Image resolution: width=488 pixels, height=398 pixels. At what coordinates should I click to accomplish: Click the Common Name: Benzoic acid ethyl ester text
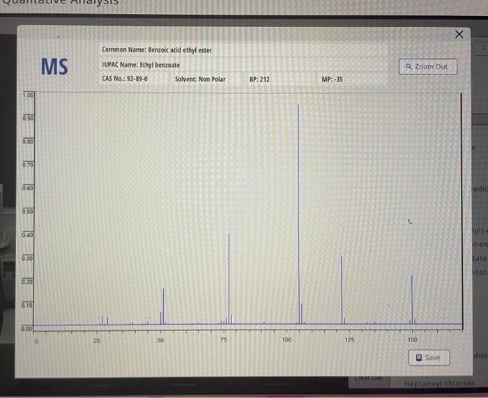[x=157, y=49]
